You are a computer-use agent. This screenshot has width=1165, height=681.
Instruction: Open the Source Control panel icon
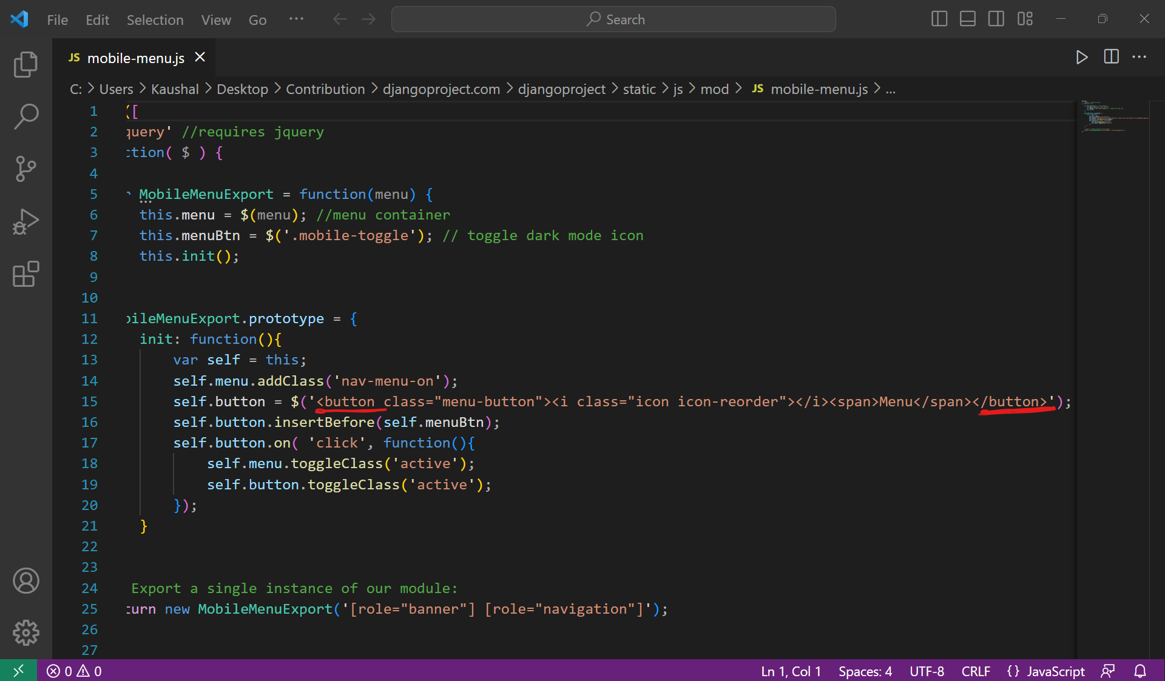click(x=25, y=169)
